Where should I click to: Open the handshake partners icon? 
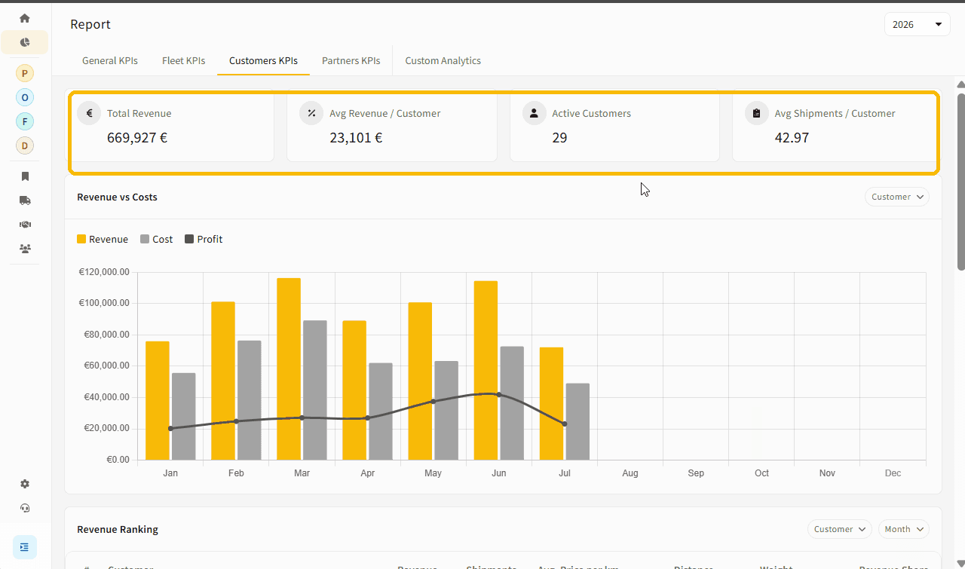[25, 225]
